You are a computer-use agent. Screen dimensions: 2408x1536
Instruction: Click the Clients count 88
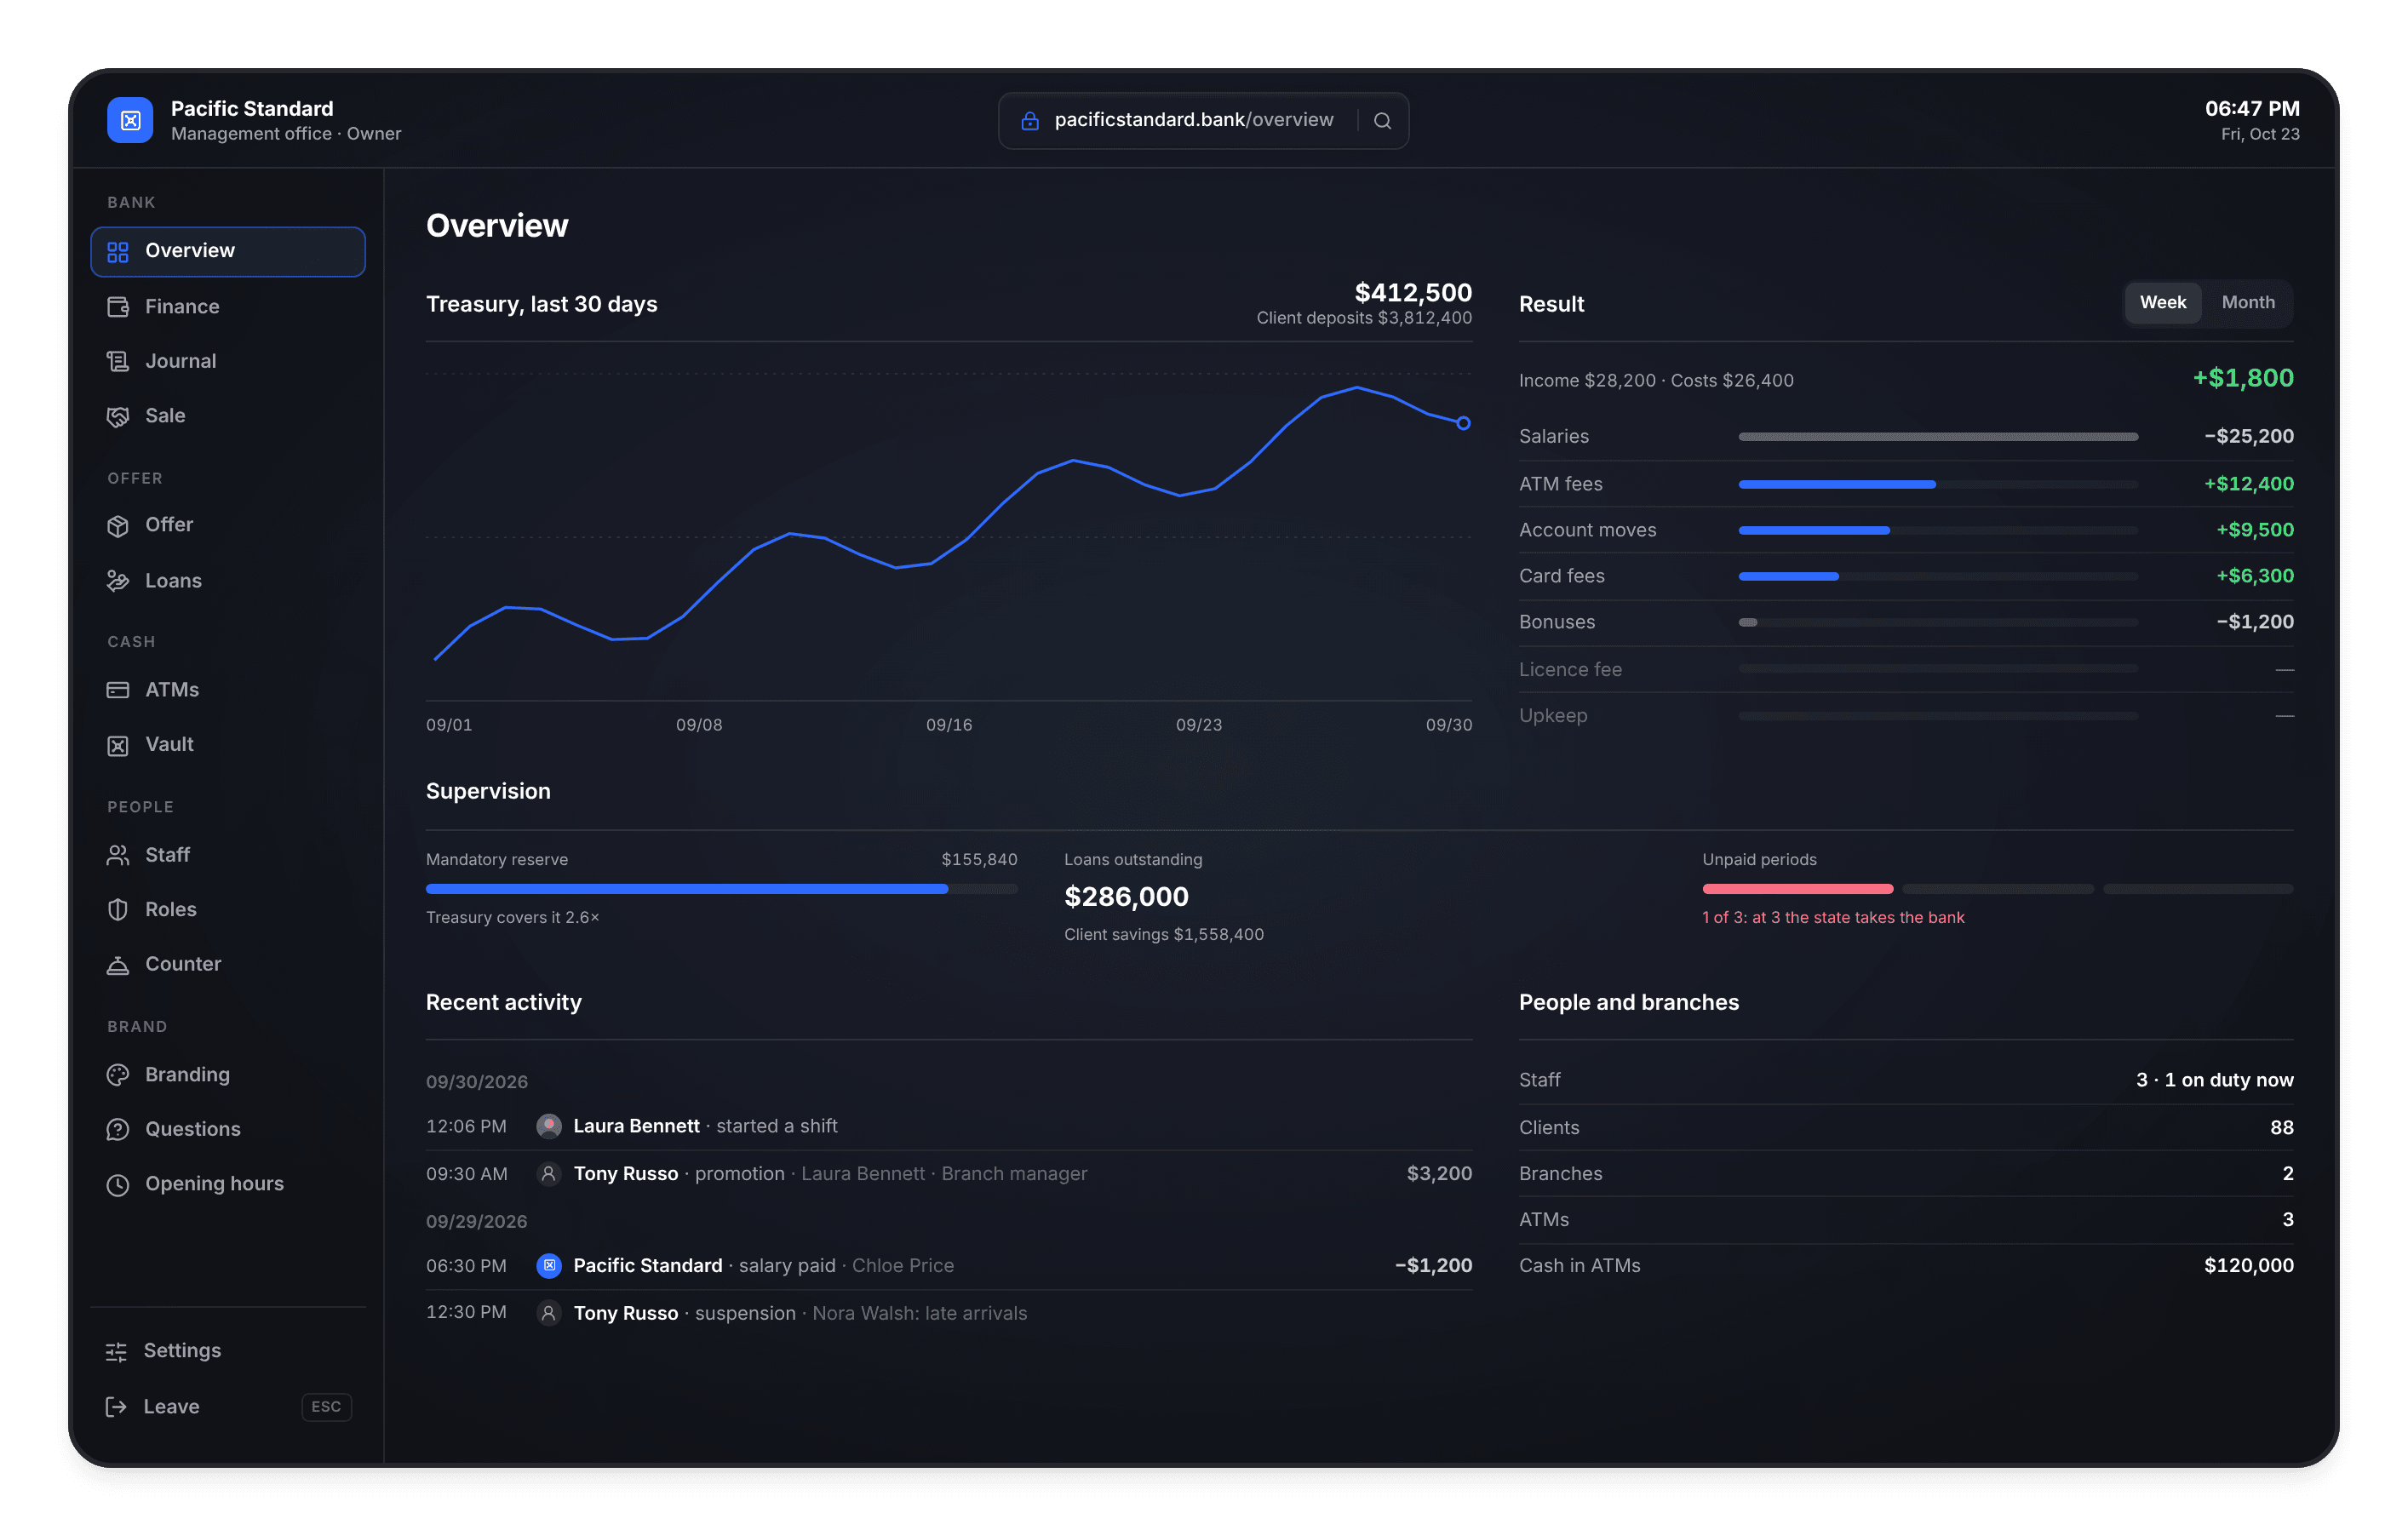pos(2281,1128)
